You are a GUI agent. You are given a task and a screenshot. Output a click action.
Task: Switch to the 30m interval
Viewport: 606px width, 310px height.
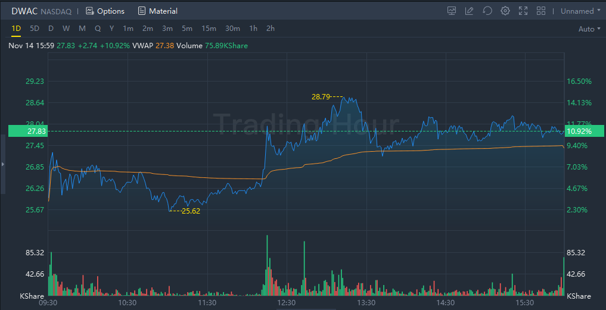[232, 29]
